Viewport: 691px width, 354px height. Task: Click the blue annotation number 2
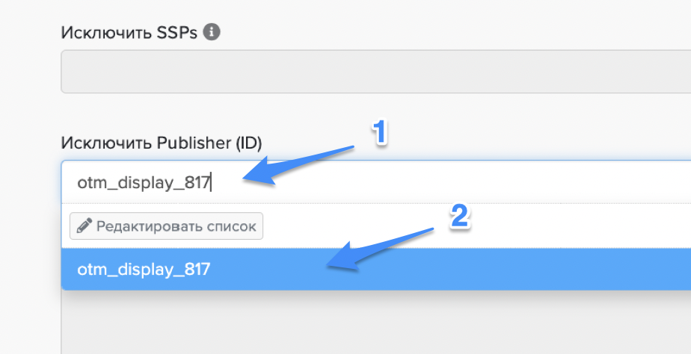(x=459, y=217)
